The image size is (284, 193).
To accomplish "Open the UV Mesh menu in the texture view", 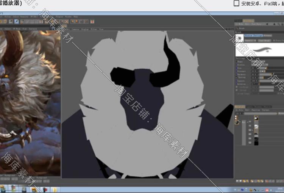I will tap(17, 29).
